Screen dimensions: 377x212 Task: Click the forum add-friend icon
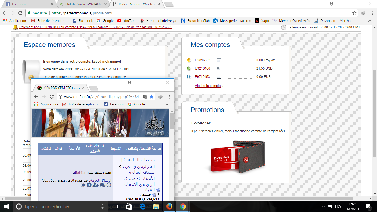pos(96,185)
